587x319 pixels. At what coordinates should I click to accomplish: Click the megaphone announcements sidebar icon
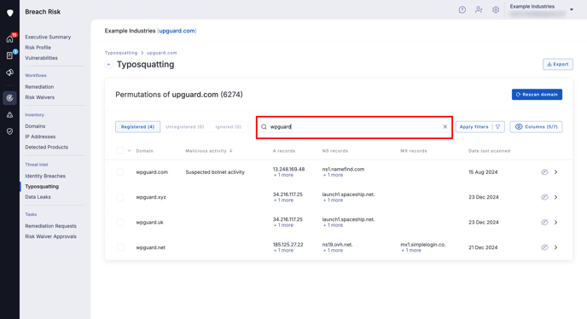click(9, 72)
